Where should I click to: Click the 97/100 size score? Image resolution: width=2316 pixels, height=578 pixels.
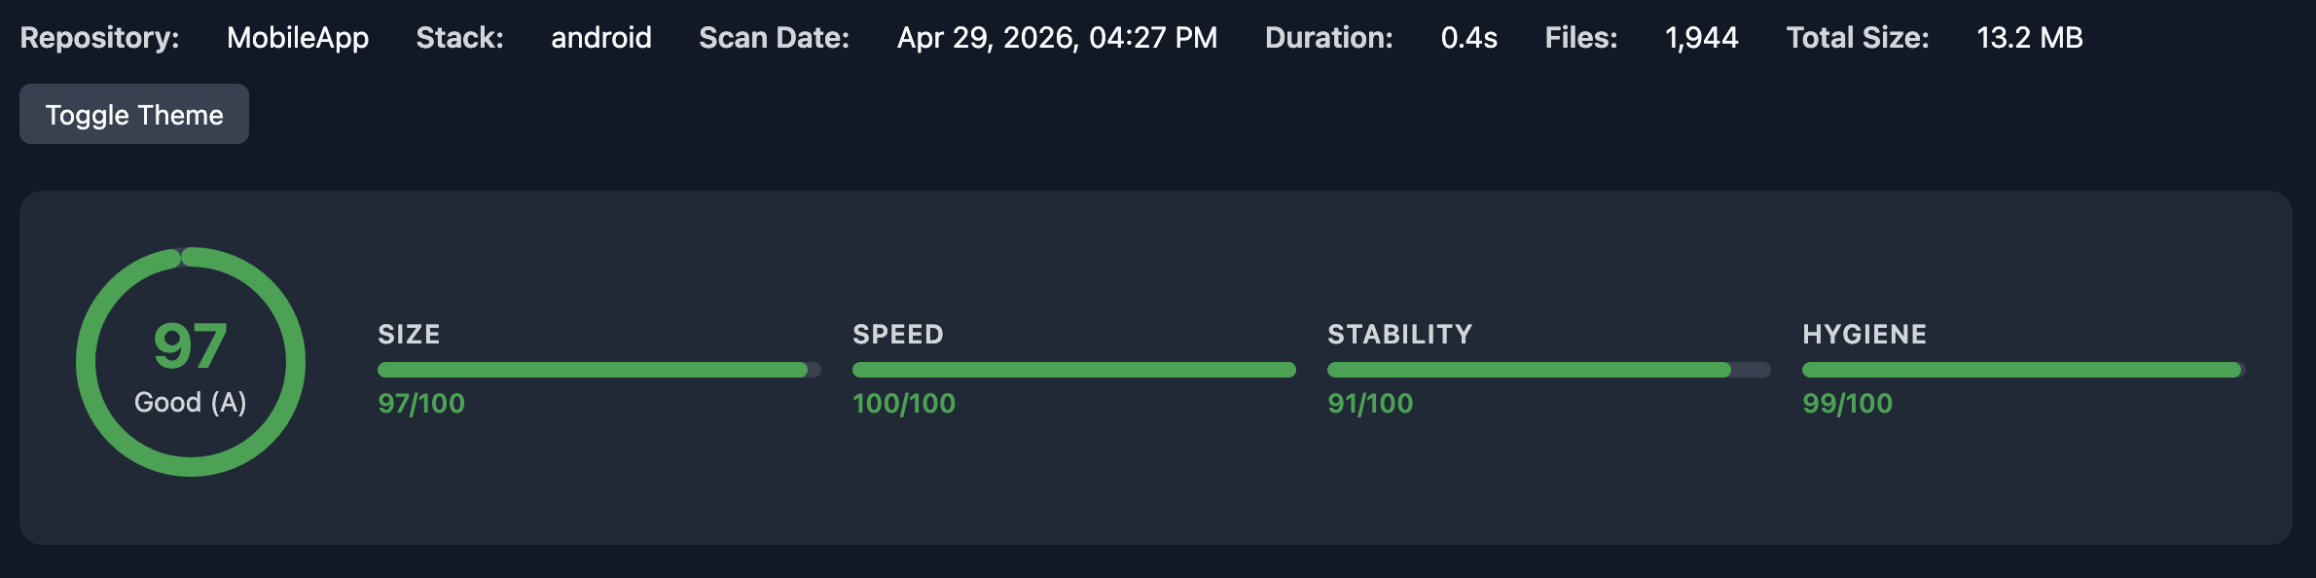(421, 403)
